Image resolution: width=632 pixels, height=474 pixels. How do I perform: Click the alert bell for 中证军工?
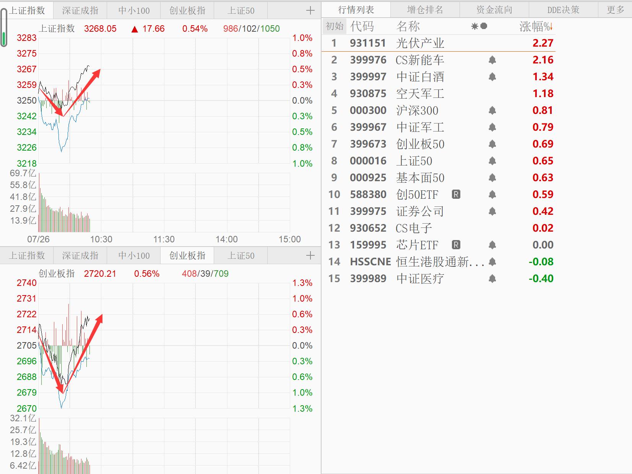[492, 127]
